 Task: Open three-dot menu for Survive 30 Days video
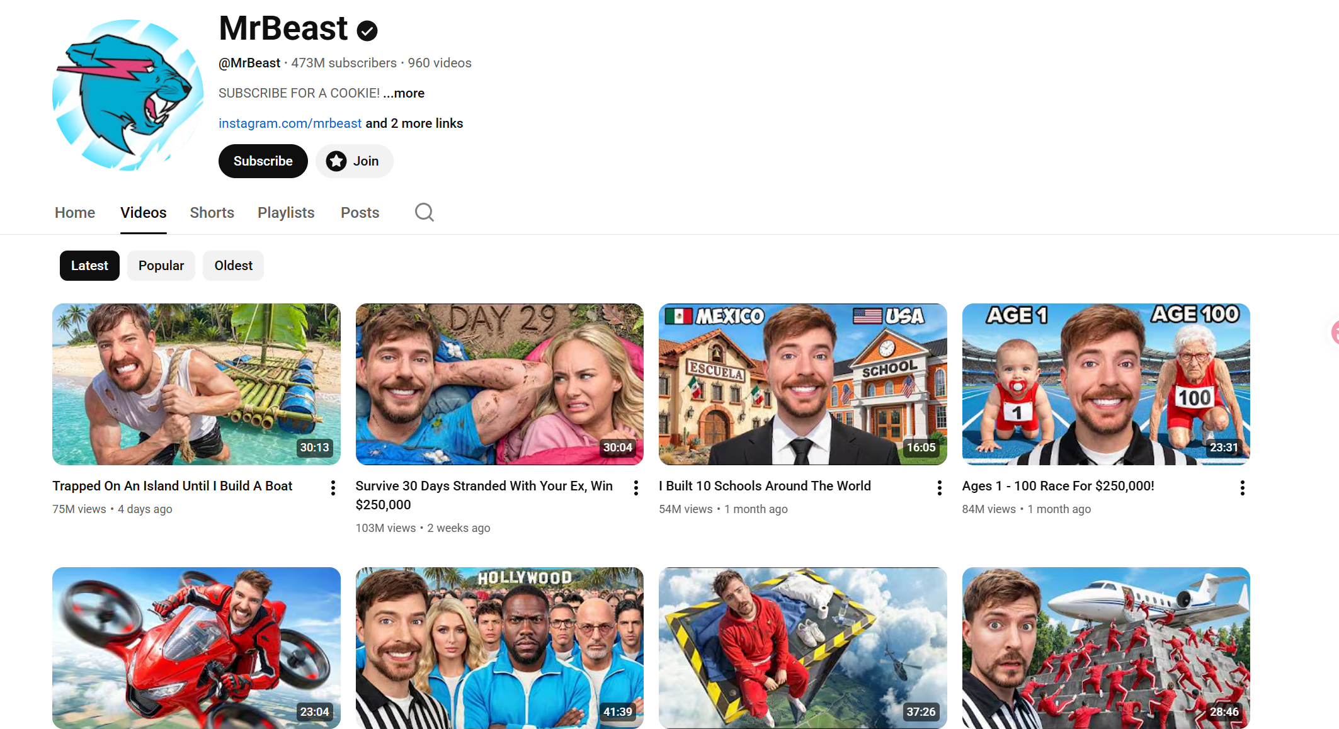point(636,488)
